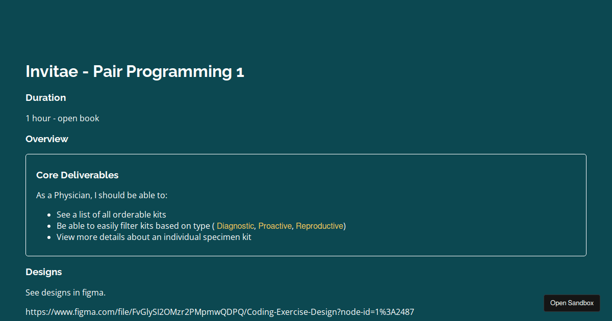612x321 pixels.
Task: Click 'See designs in figma.' text
Action: click(x=65, y=292)
